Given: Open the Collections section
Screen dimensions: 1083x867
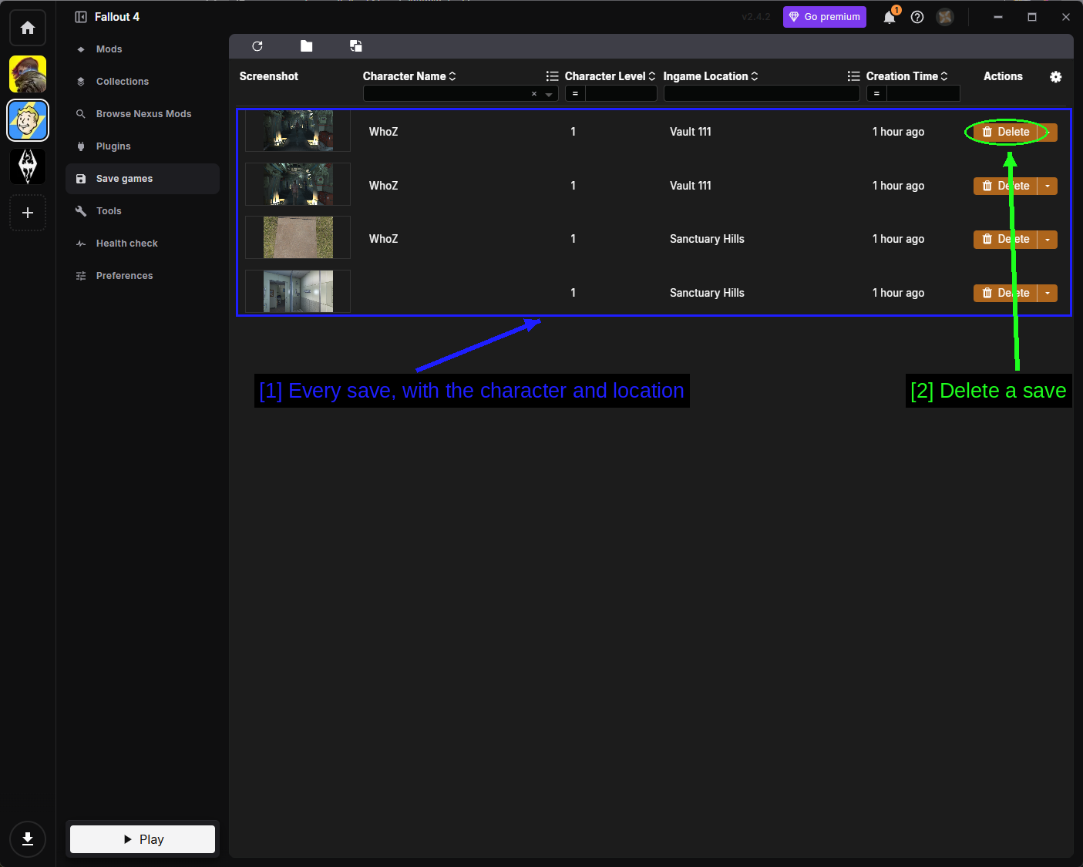Looking at the screenshot, I should pyautogui.click(x=143, y=82).
